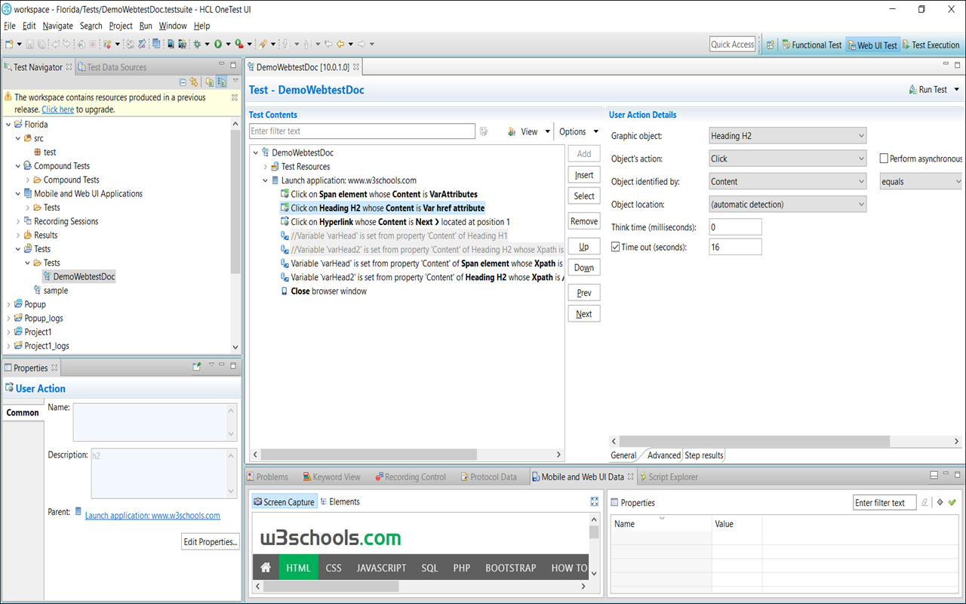The image size is (966, 604).
Task: Collapse the Florida project node
Action: [8, 125]
